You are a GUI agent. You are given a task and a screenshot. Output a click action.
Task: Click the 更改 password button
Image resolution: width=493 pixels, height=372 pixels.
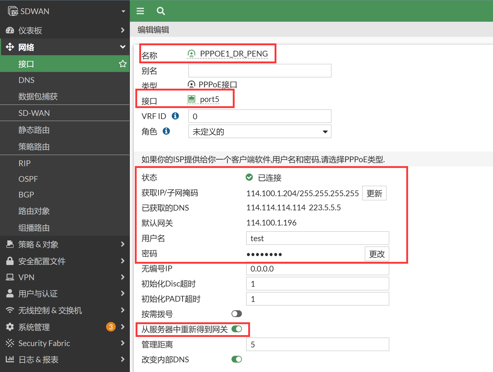377,254
